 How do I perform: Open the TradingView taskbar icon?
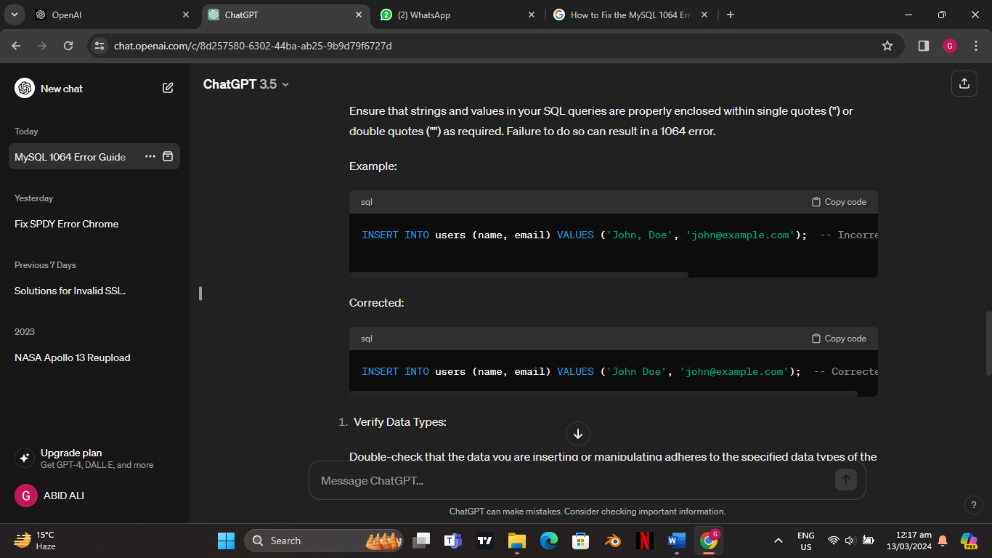point(485,541)
